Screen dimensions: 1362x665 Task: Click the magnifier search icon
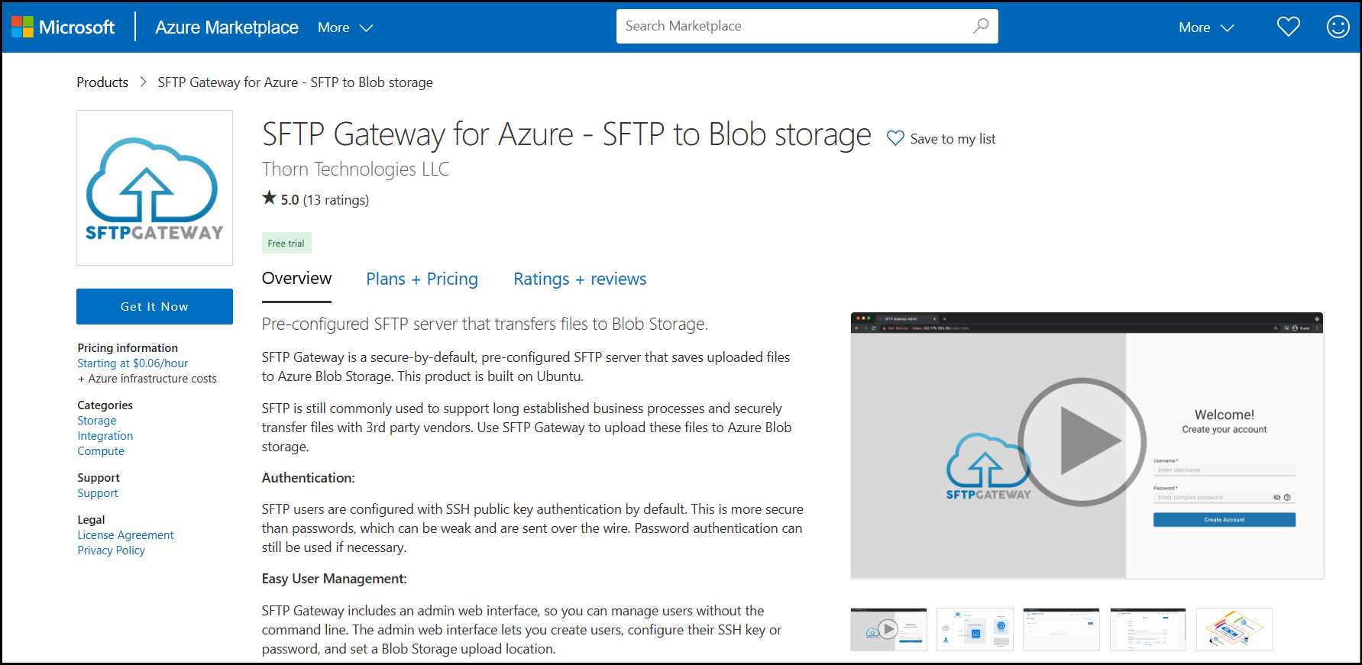coord(981,26)
